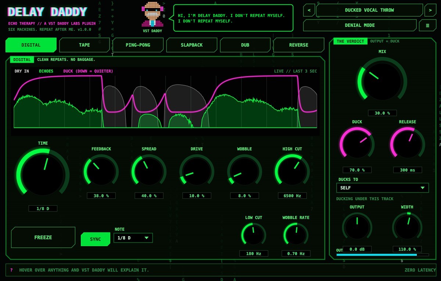The height and width of the screenshot is (281, 441).
Task: Click the Time value field 1/8 D
Action: tap(43, 209)
